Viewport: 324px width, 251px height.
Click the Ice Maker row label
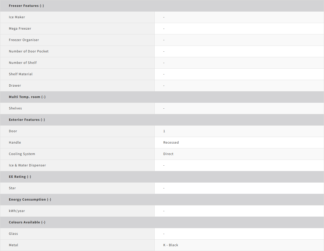pos(17,17)
